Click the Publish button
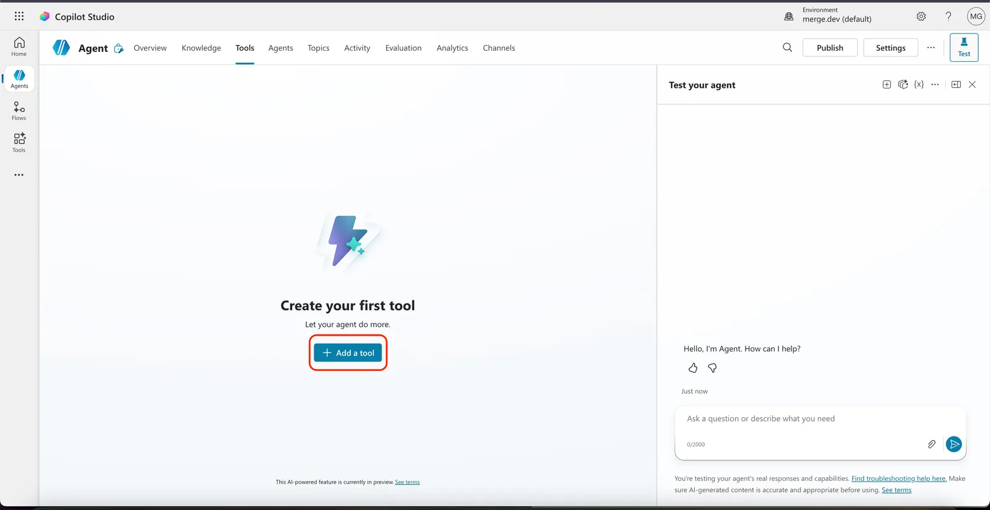 coord(830,48)
